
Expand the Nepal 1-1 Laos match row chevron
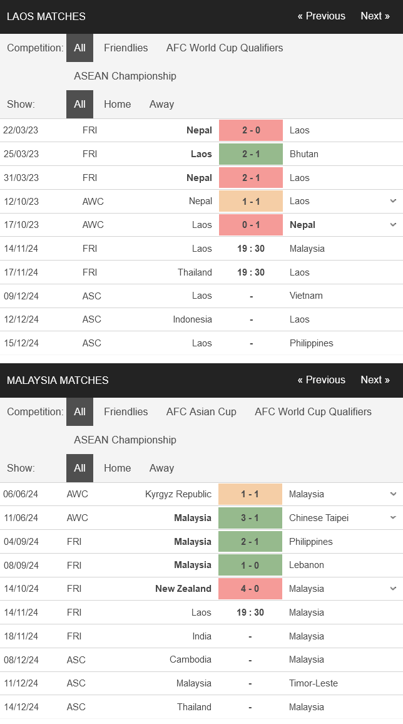tap(393, 201)
